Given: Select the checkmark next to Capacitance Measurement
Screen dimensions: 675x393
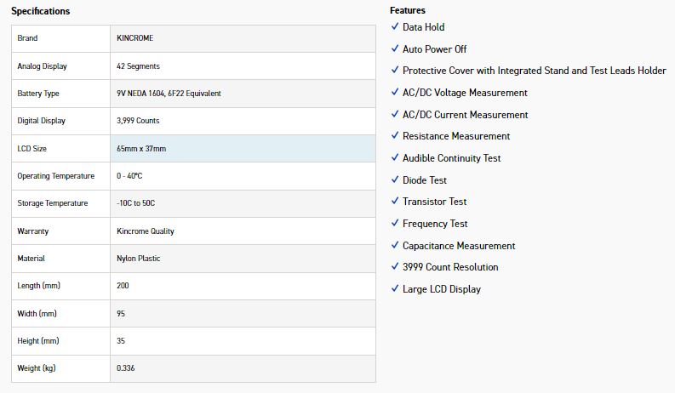Looking at the screenshot, I should pos(394,246).
